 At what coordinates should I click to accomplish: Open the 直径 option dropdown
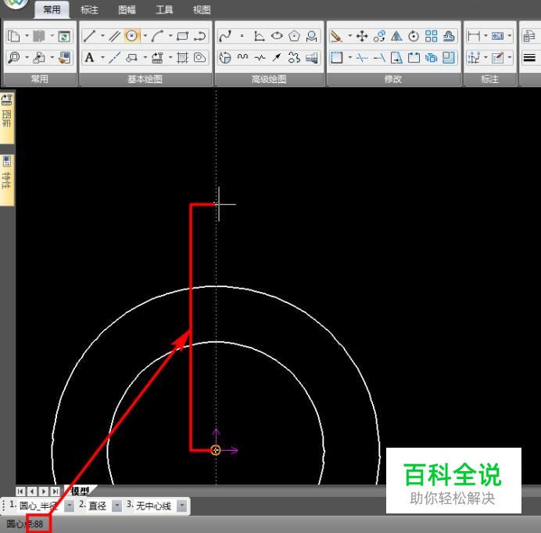coord(117,506)
